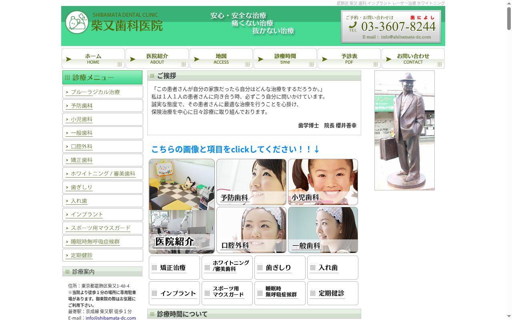Click the 定期健診 grid button
Viewport: 512px width, 320px height.
pyautogui.click(x=333, y=293)
